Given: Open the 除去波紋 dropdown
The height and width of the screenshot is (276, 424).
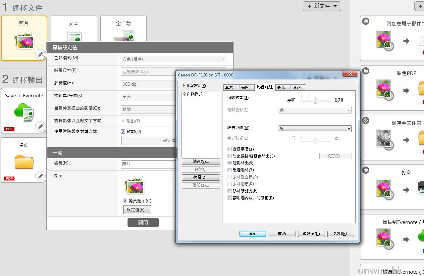Looking at the screenshot, I should [x=315, y=129].
